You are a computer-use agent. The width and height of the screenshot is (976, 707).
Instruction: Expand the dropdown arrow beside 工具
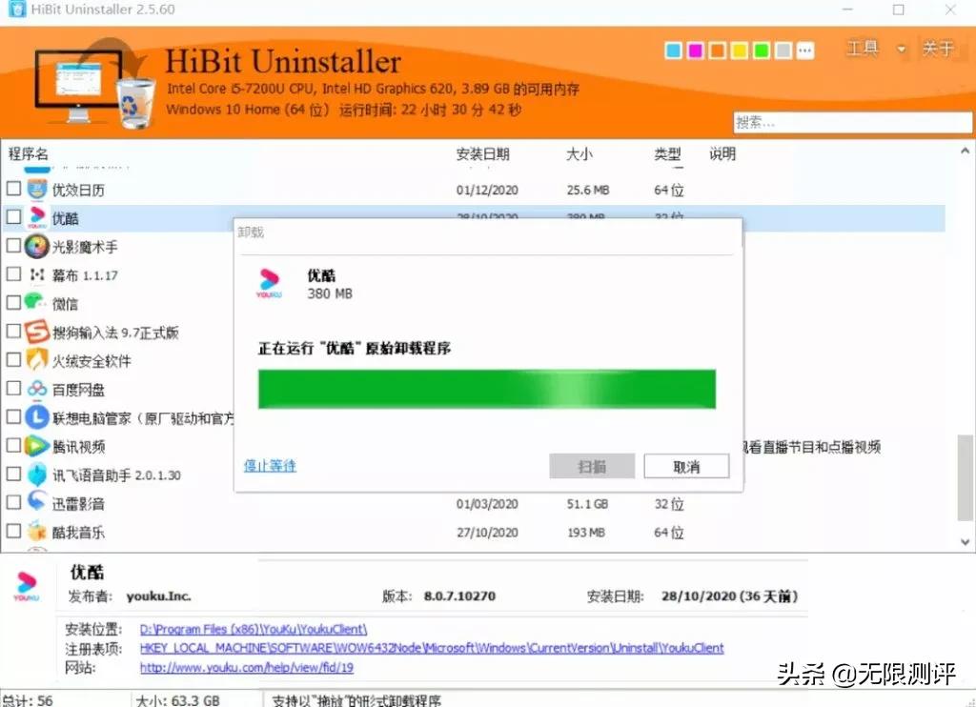tap(901, 50)
